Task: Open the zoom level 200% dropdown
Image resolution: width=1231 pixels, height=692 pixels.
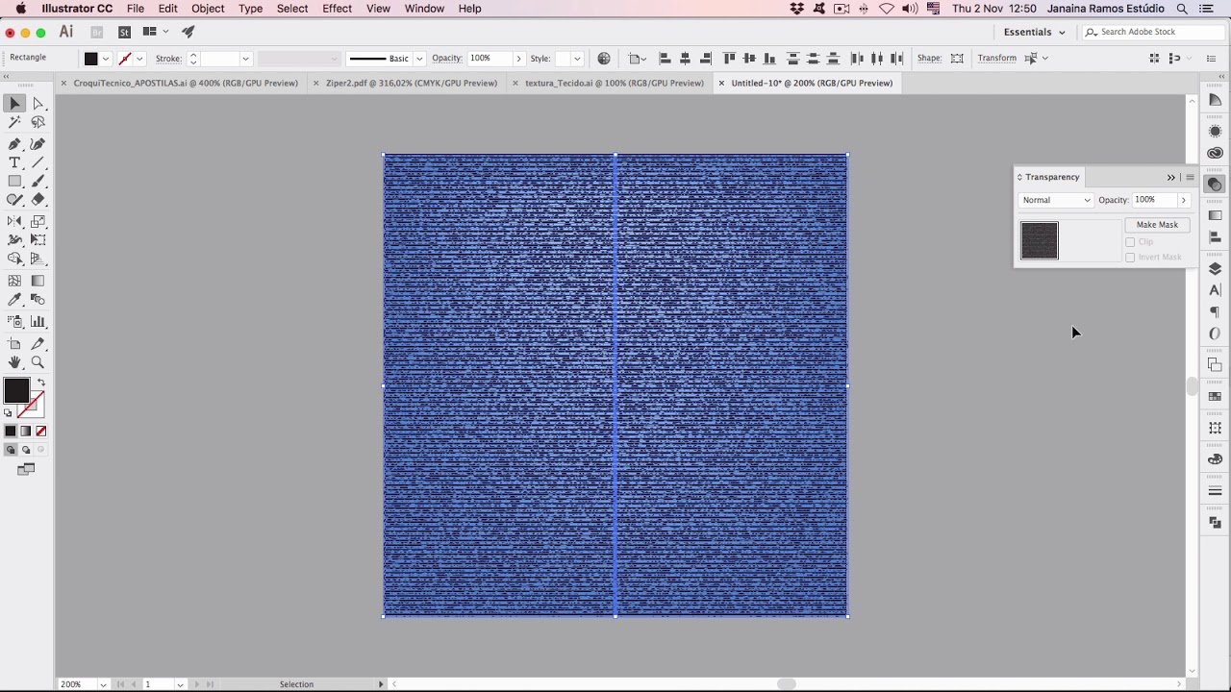Action: point(103,684)
